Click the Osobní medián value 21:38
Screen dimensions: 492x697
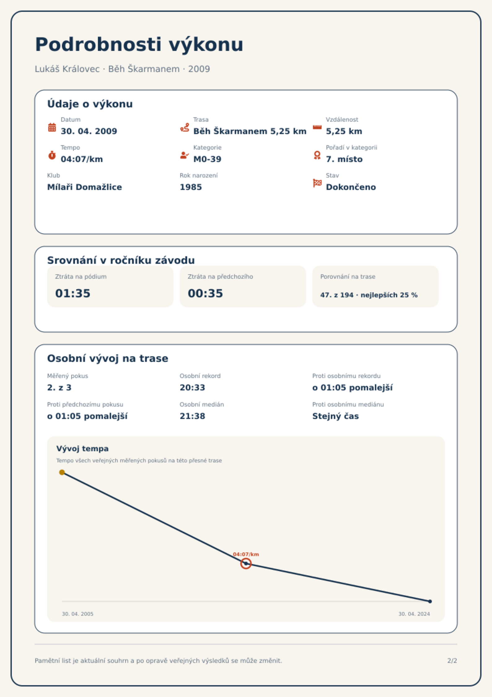(x=192, y=416)
